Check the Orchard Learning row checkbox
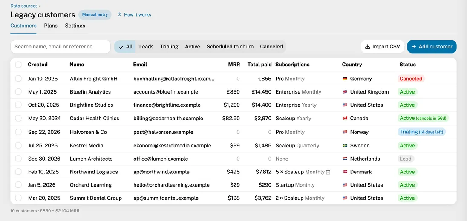The height and width of the screenshot is (221, 467). tap(18, 184)
